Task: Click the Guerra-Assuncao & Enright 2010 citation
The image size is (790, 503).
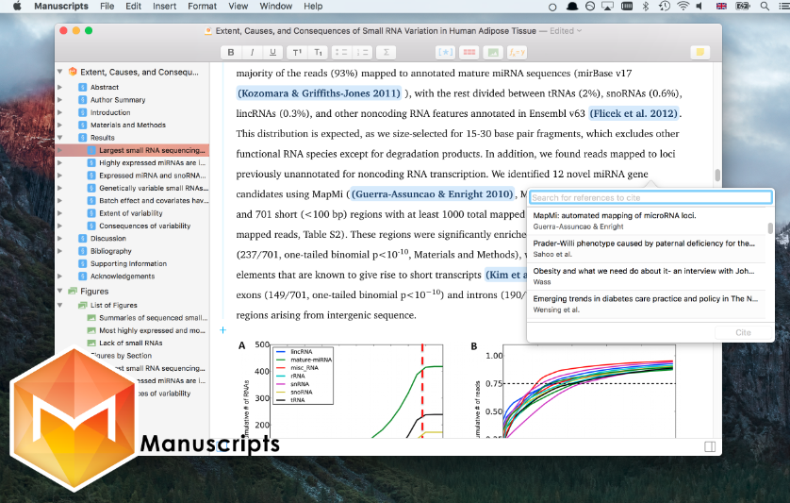Action: 433,194
